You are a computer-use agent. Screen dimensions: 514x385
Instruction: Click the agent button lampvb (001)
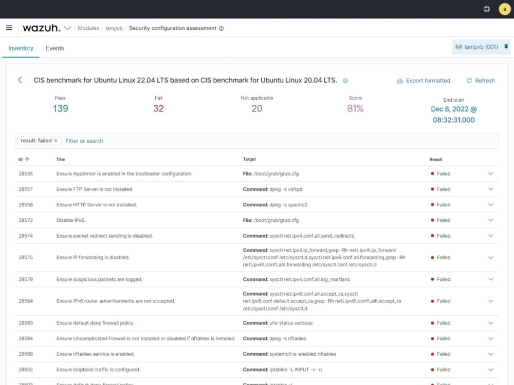[x=480, y=47]
